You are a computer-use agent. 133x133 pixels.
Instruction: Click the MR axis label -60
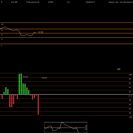pos(130,109)
